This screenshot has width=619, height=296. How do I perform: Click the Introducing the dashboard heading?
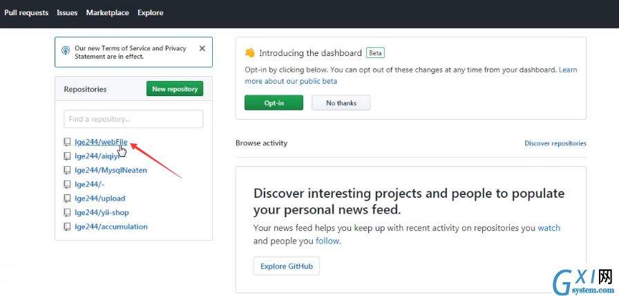coord(310,53)
